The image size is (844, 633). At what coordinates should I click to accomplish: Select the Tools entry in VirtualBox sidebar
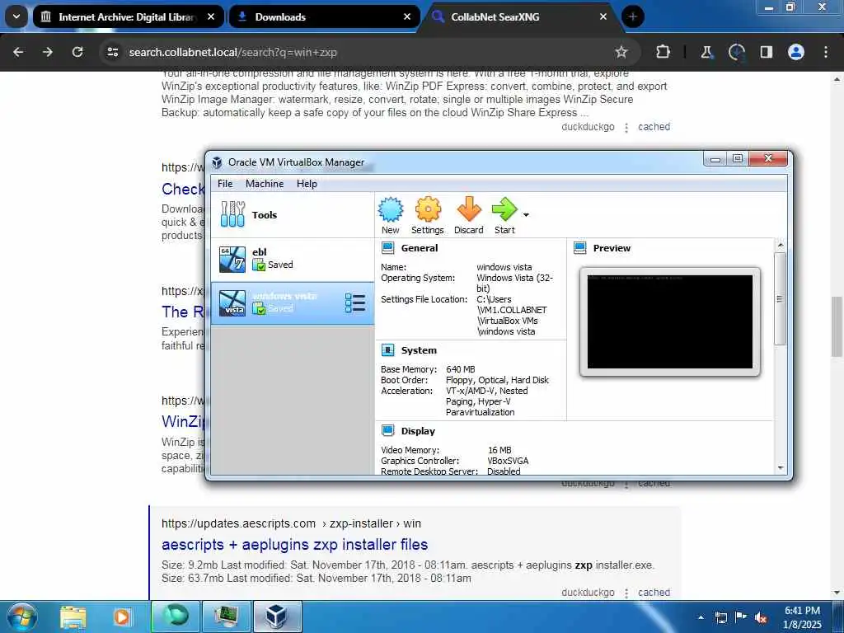coord(293,215)
